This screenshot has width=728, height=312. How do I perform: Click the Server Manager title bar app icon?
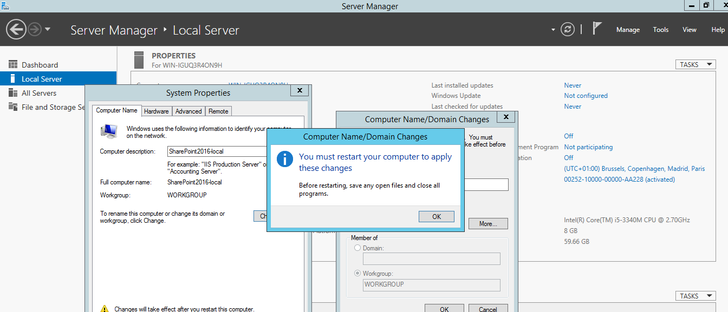[x=5, y=5]
